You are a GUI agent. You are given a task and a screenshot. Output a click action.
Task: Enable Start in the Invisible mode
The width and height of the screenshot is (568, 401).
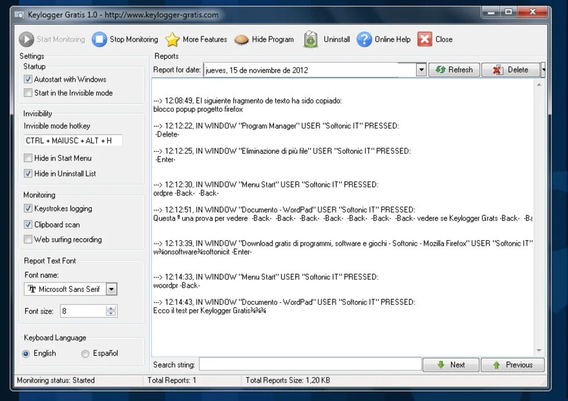[28, 93]
